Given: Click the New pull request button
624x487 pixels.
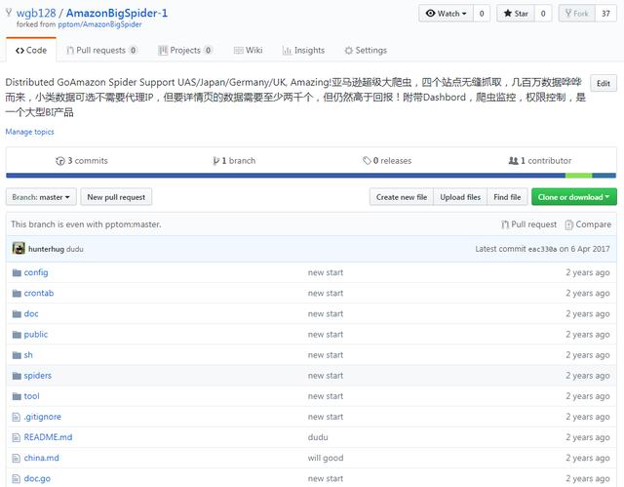Looking at the screenshot, I should pos(116,197).
